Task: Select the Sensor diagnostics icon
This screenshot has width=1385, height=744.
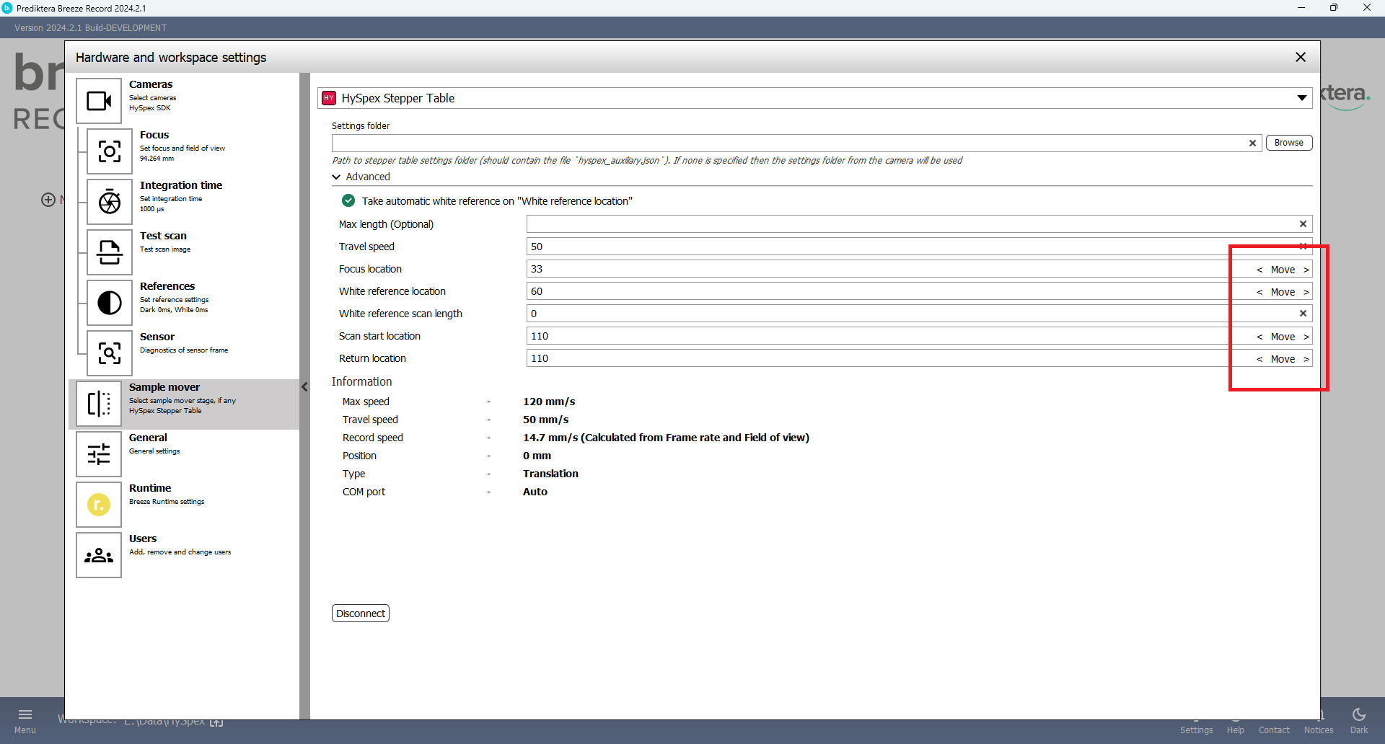Action: point(110,353)
